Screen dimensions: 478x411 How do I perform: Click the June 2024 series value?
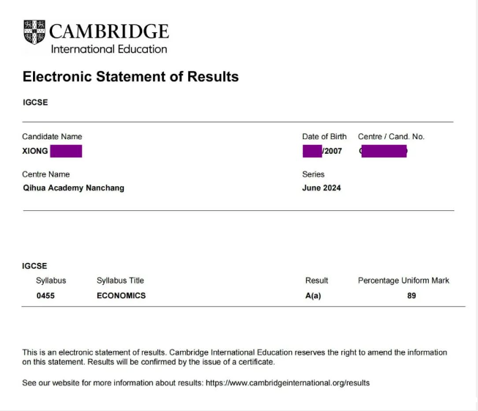click(321, 188)
